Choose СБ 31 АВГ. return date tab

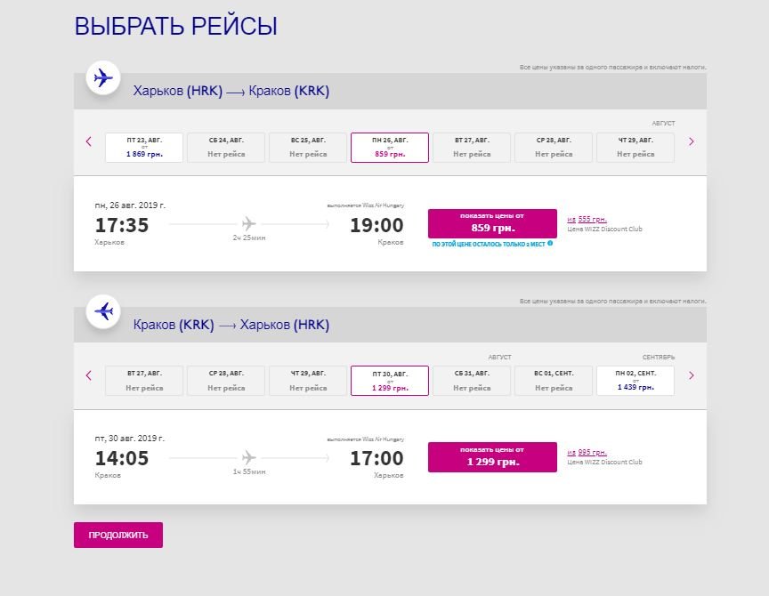click(x=472, y=381)
